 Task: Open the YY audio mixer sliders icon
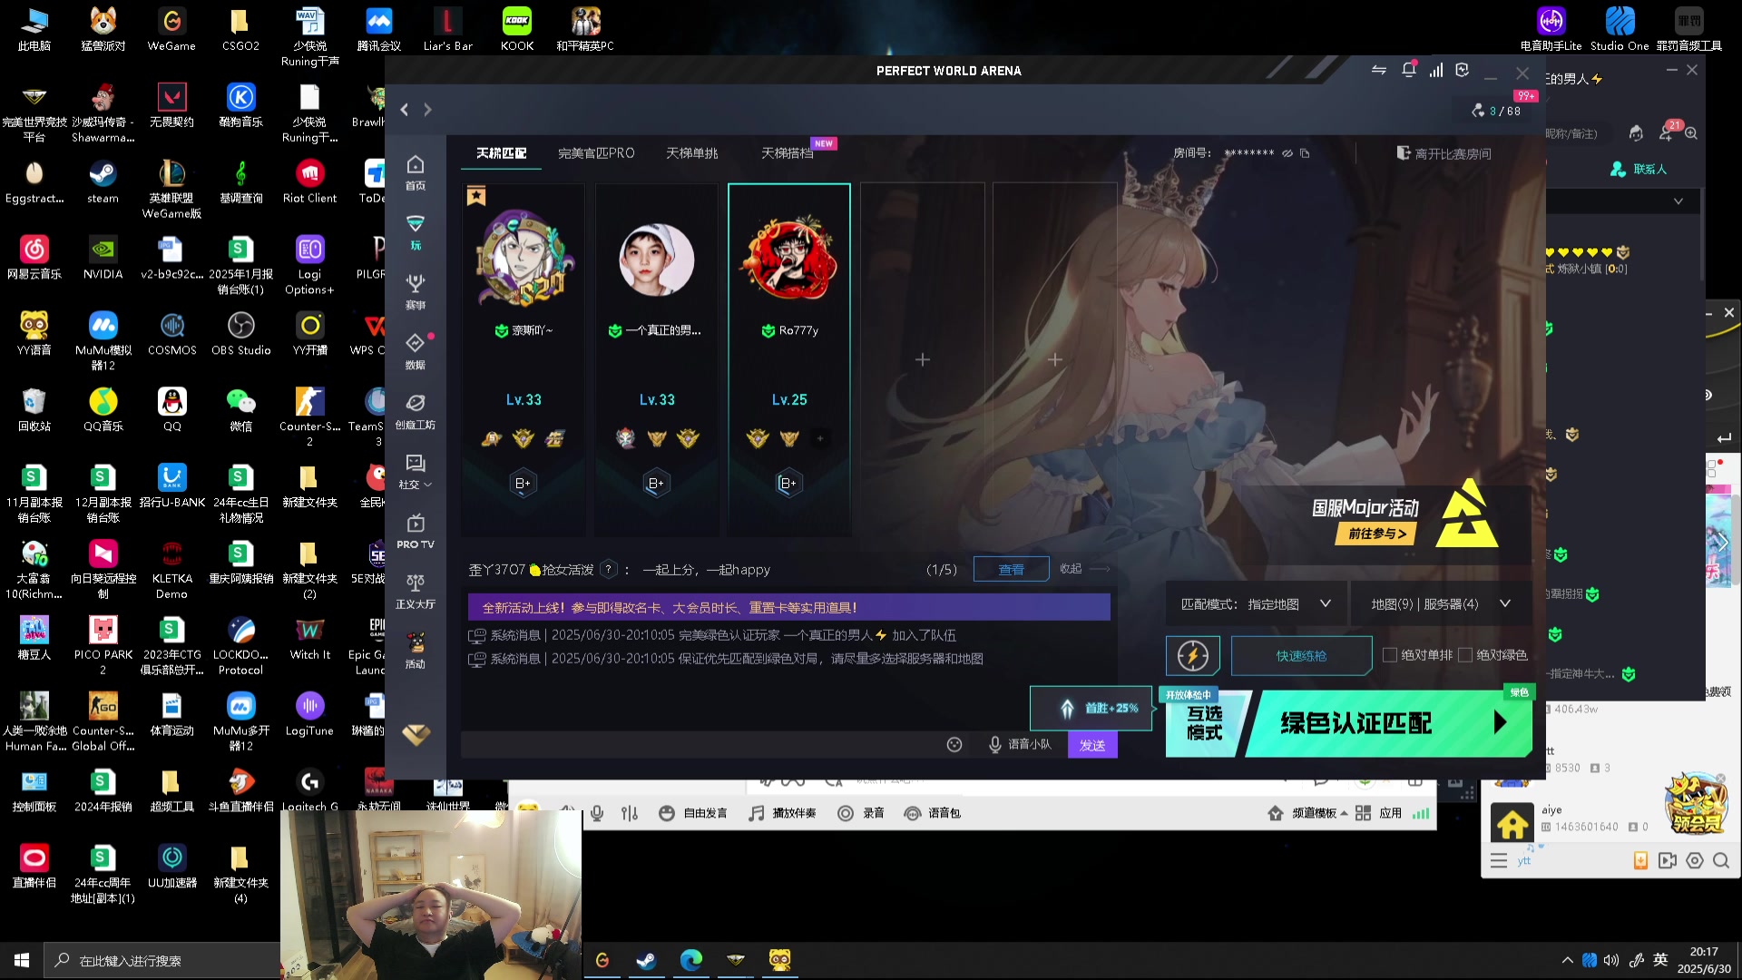[x=630, y=813]
